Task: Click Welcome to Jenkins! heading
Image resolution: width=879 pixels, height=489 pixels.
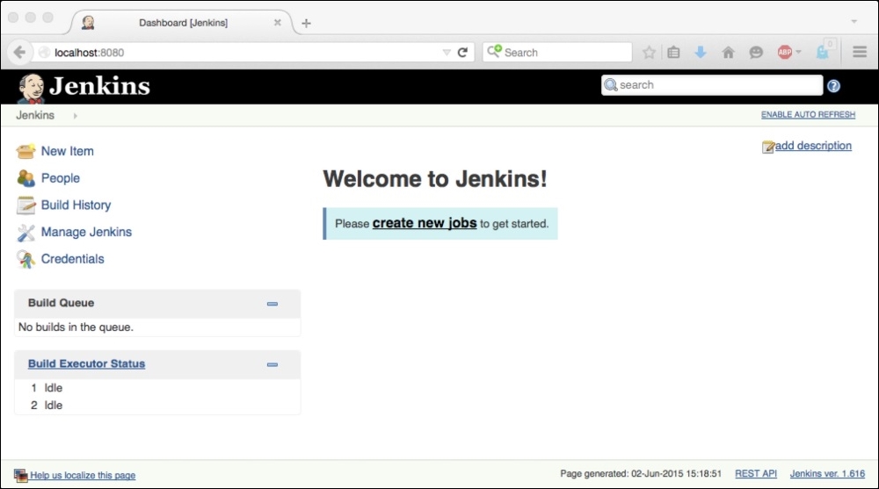Action: pyautogui.click(x=435, y=179)
